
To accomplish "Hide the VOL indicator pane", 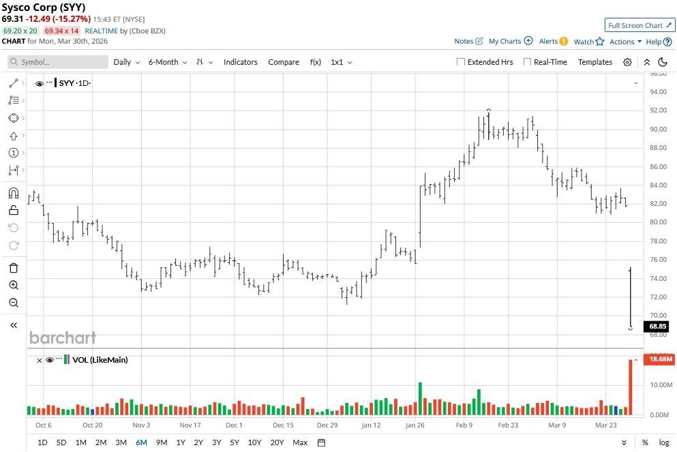I will (x=50, y=359).
